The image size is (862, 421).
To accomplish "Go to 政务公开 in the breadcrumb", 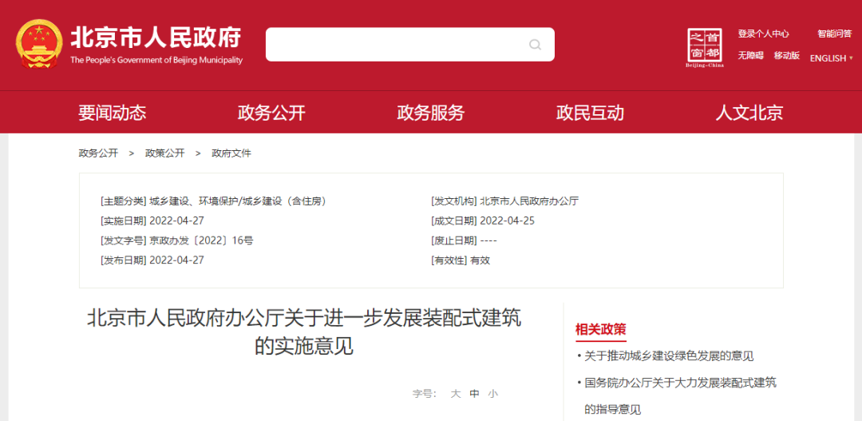I will 98,153.
